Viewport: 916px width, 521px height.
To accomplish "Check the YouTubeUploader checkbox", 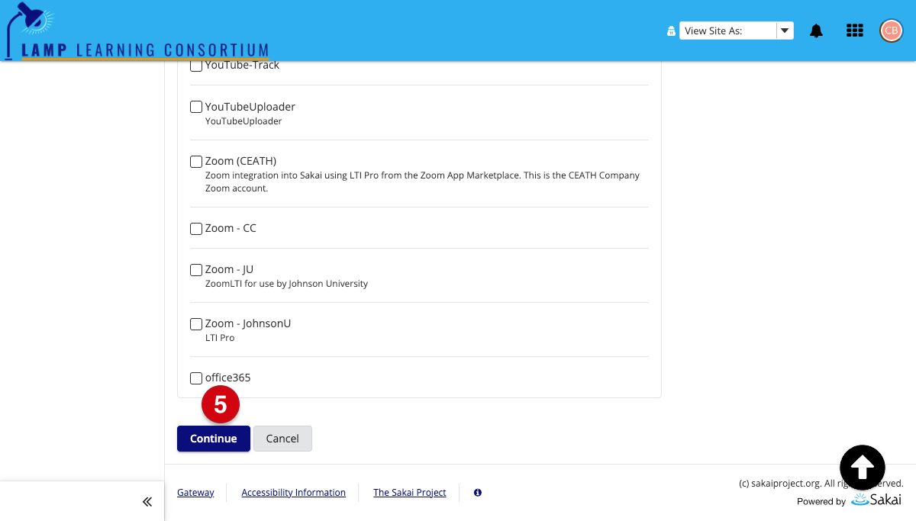I will (196, 107).
